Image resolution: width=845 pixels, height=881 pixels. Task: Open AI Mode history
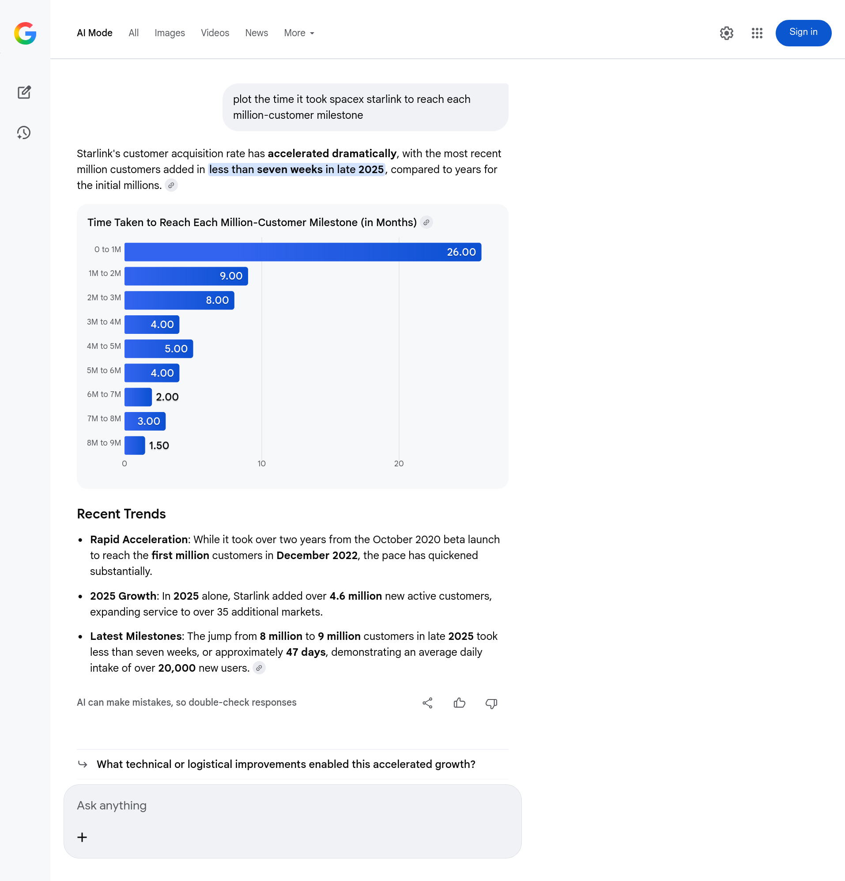[24, 132]
